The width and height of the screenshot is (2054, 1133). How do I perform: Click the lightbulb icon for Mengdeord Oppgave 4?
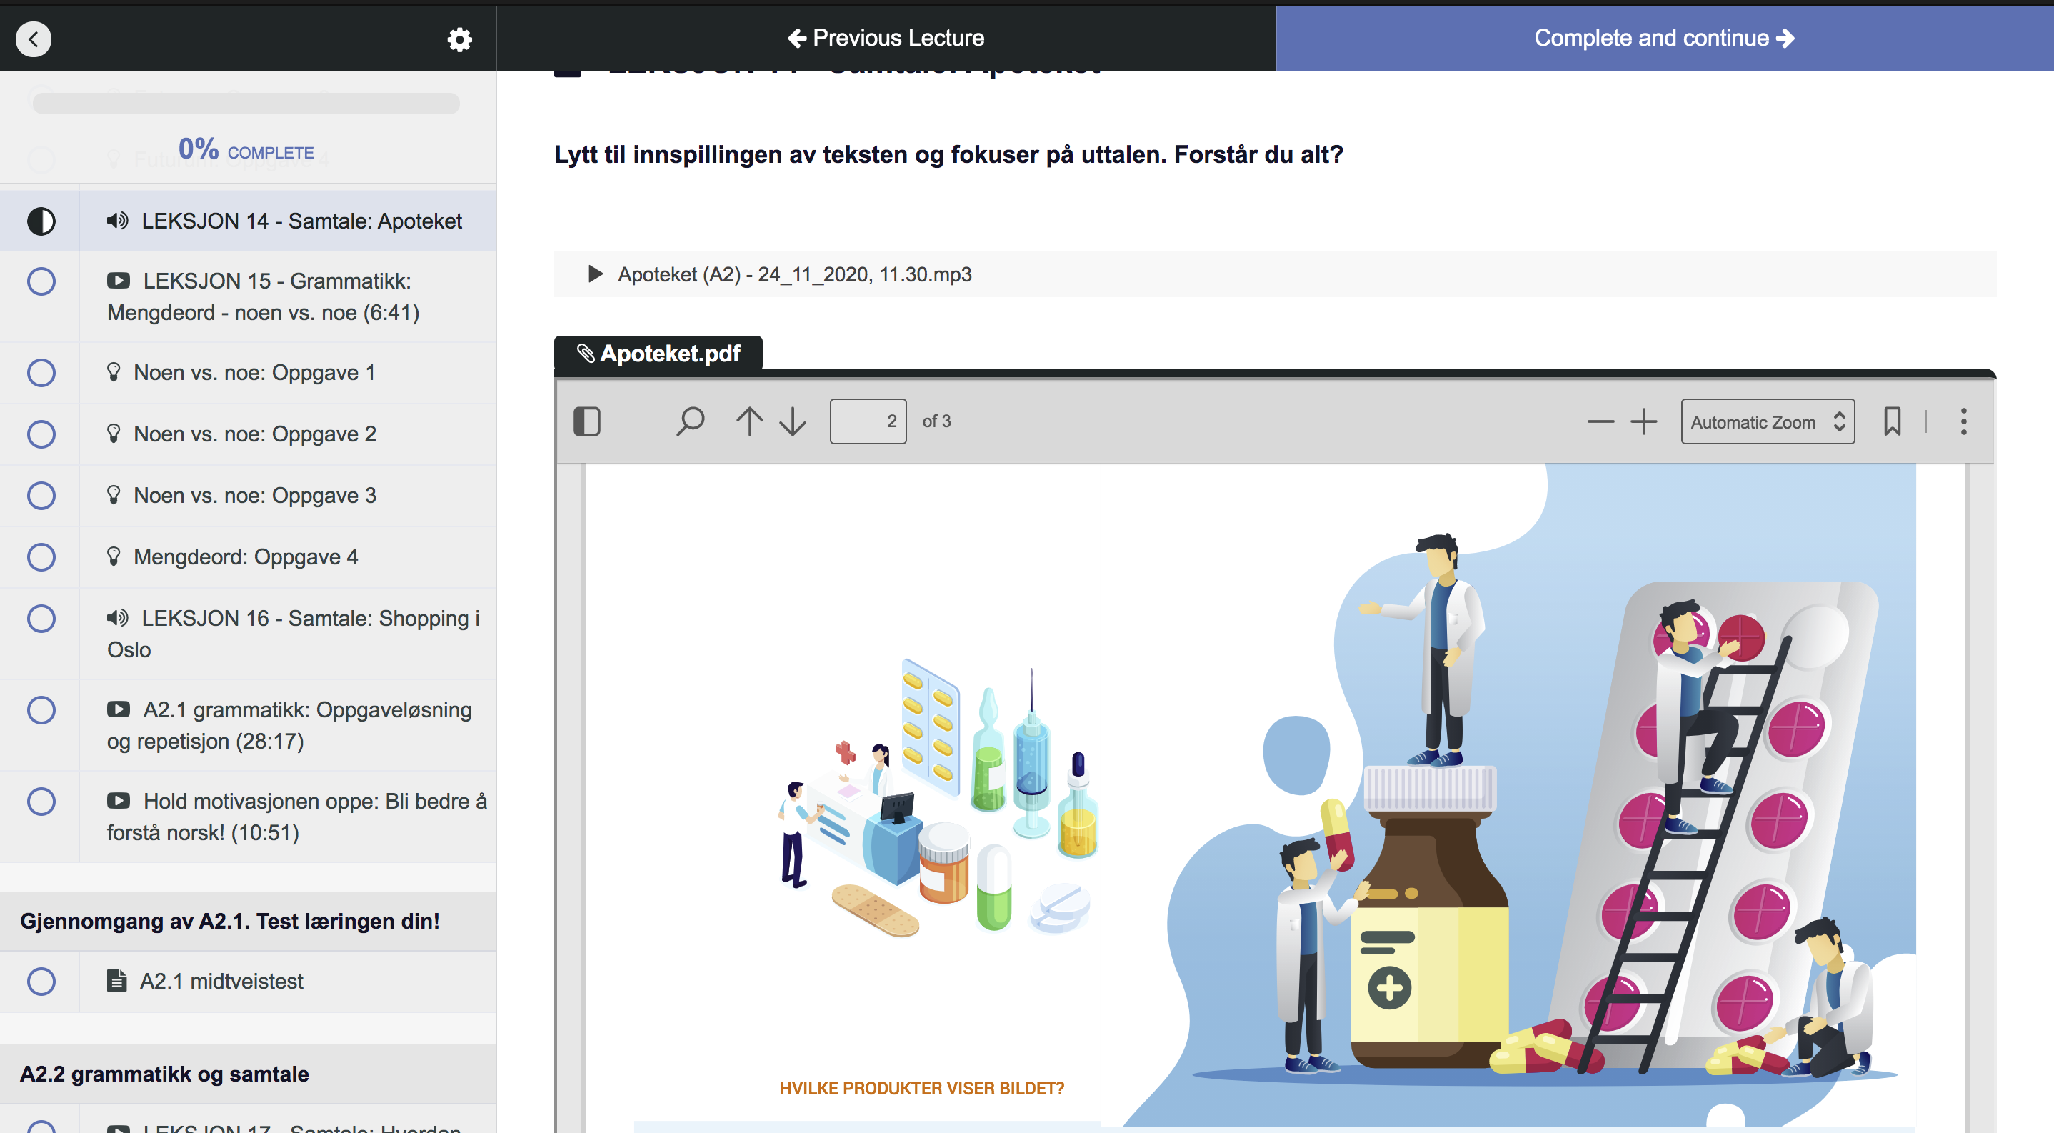(x=114, y=556)
